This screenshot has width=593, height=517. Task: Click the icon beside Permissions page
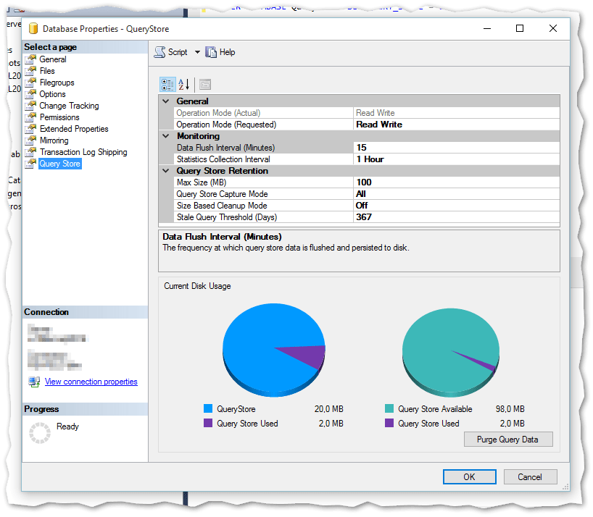point(30,117)
